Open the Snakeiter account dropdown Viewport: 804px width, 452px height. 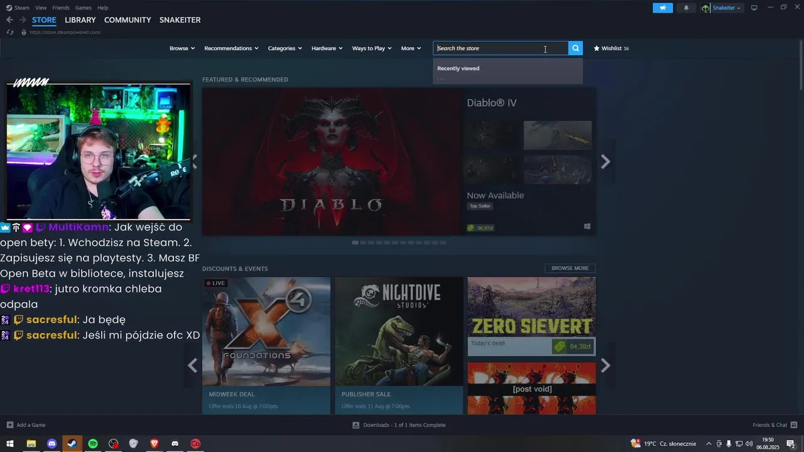[727, 8]
